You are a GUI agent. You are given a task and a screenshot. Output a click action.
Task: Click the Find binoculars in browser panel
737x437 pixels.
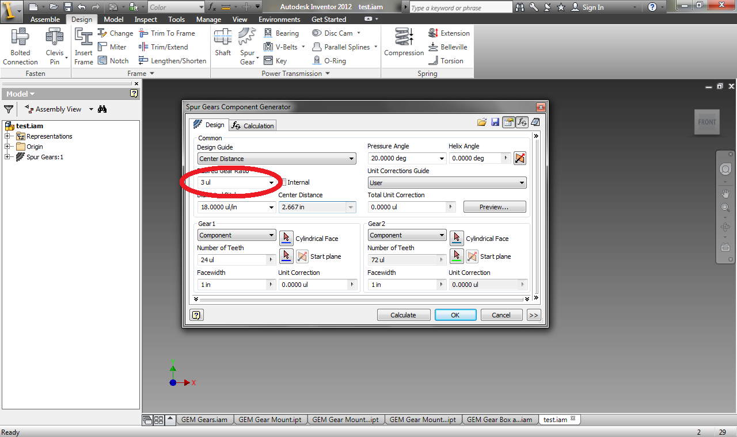tap(102, 109)
